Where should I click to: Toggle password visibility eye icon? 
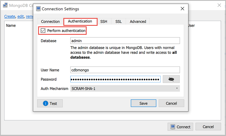click(x=171, y=79)
